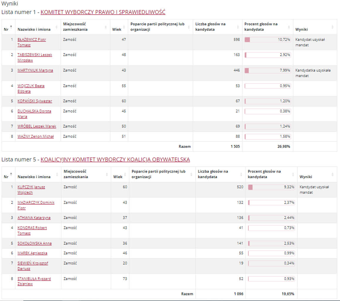Click the Razem total row of Lista 1
Screen dimensions: 340x301
point(184,146)
